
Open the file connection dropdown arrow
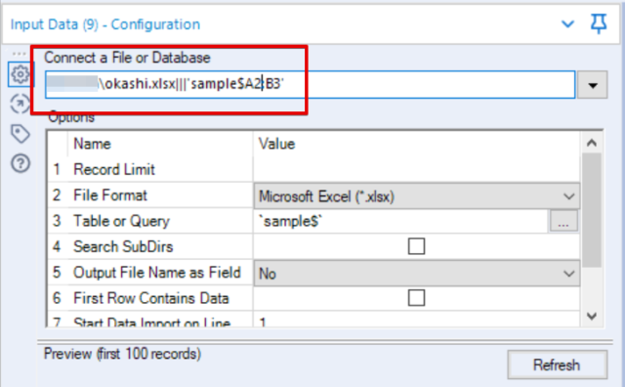coord(593,85)
